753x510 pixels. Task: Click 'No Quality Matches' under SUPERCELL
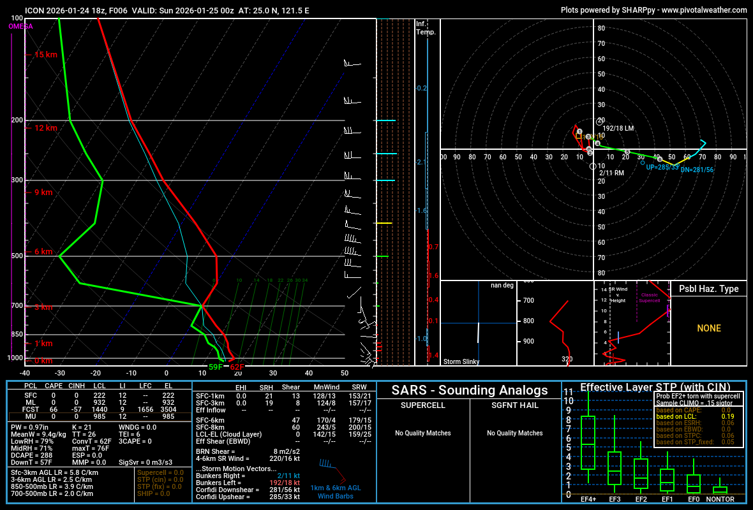coord(422,433)
